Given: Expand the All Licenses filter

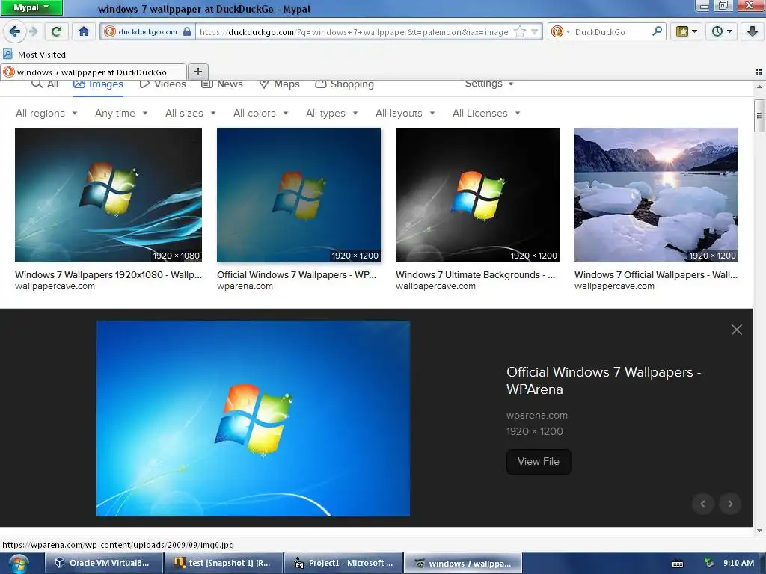Looking at the screenshot, I should tap(486, 114).
